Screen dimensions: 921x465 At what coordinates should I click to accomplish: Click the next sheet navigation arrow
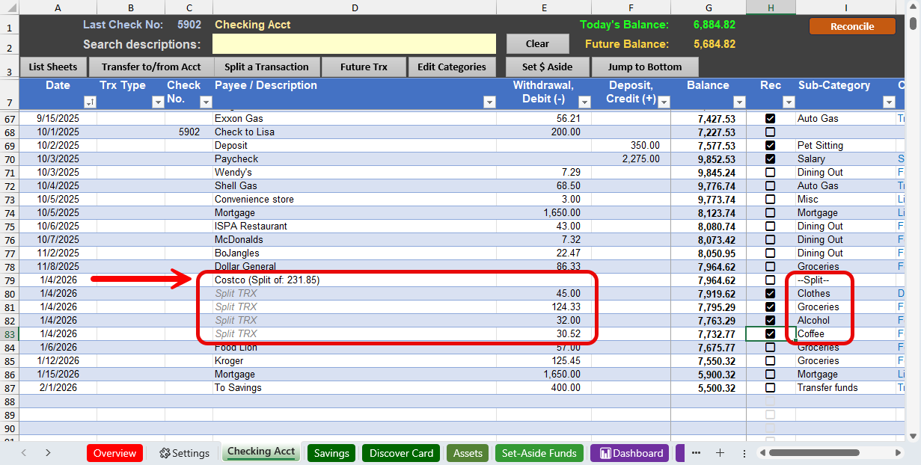pyautogui.click(x=48, y=453)
